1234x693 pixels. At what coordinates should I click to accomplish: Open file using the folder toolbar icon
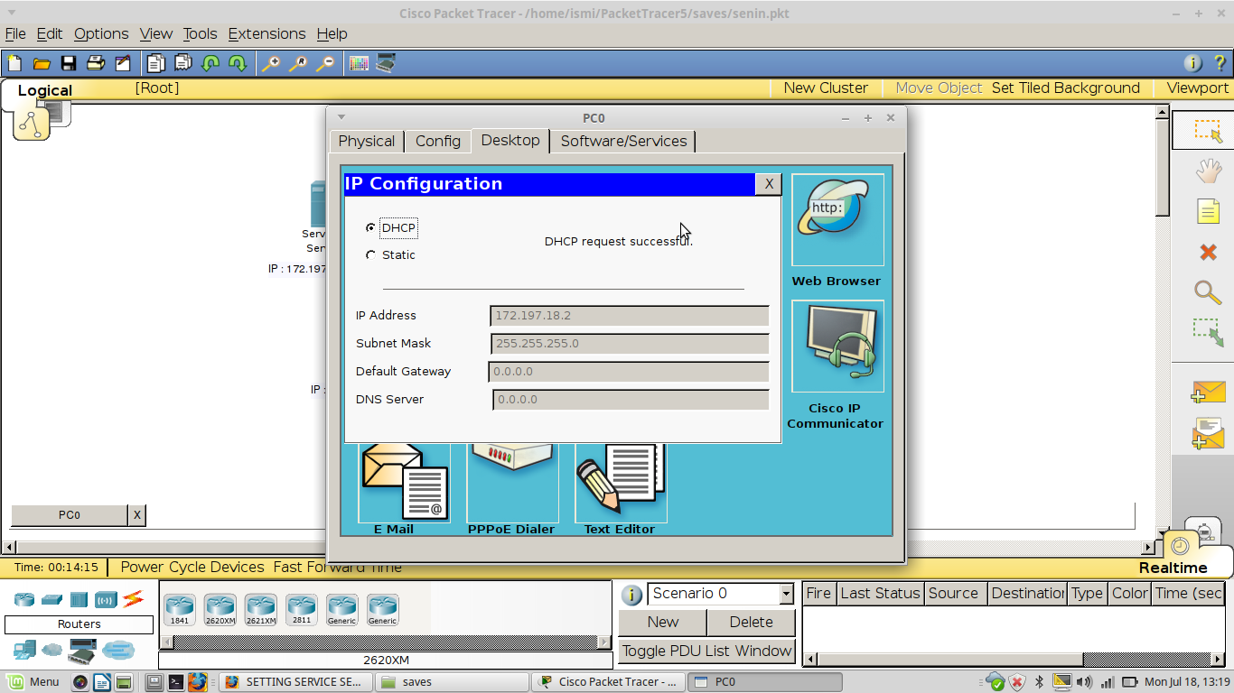[x=42, y=63]
